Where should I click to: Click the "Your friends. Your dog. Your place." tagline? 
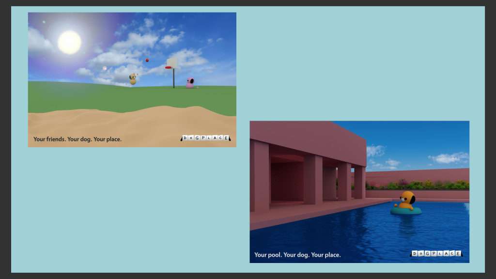click(77, 139)
